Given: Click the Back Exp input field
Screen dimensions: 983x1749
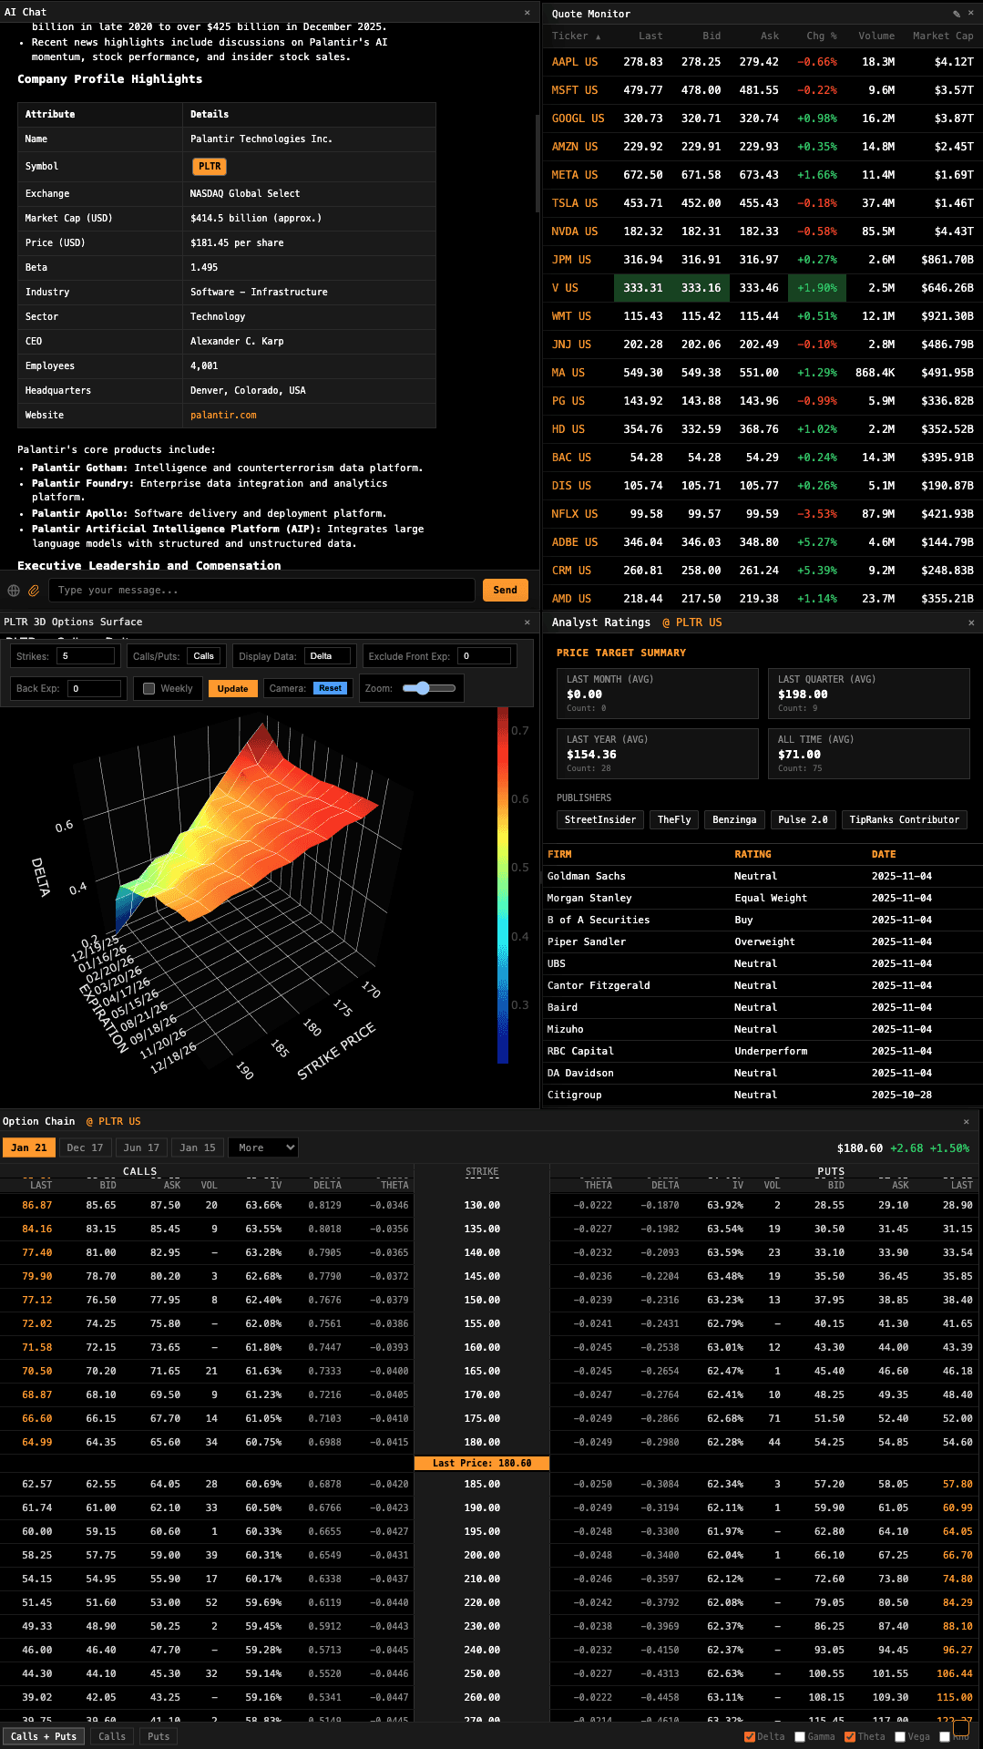Looking at the screenshot, I should click(x=94, y=688).
